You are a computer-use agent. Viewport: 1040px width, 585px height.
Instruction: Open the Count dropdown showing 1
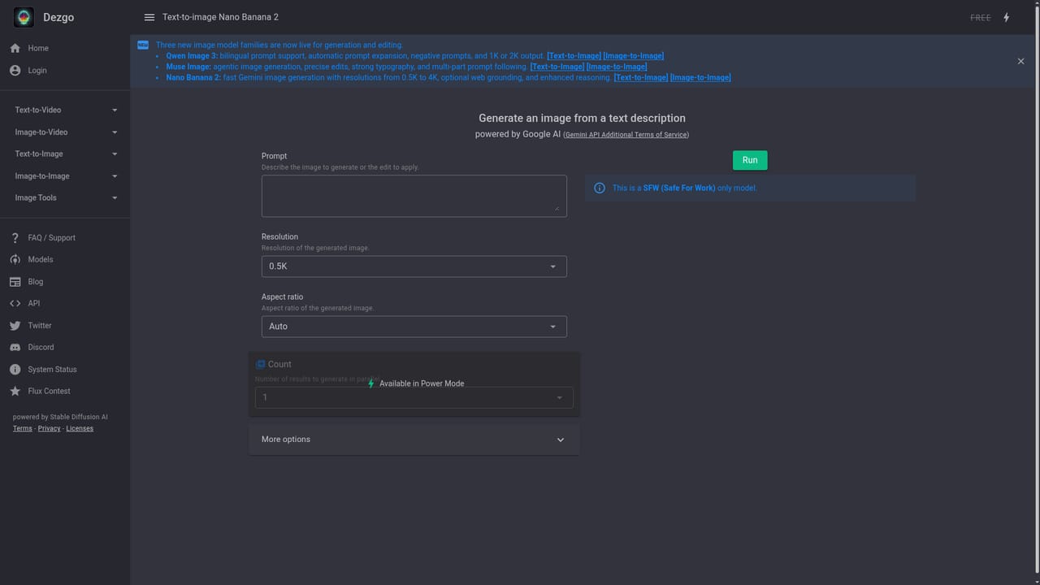pos(414,398)
